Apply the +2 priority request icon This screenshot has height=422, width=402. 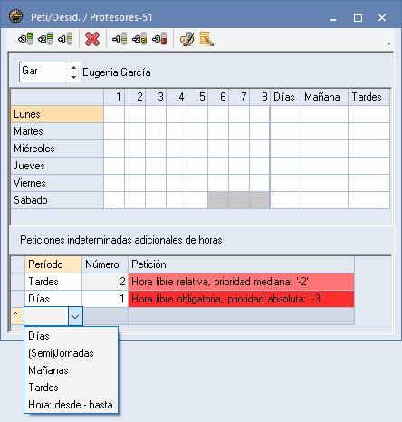point(45,39)
